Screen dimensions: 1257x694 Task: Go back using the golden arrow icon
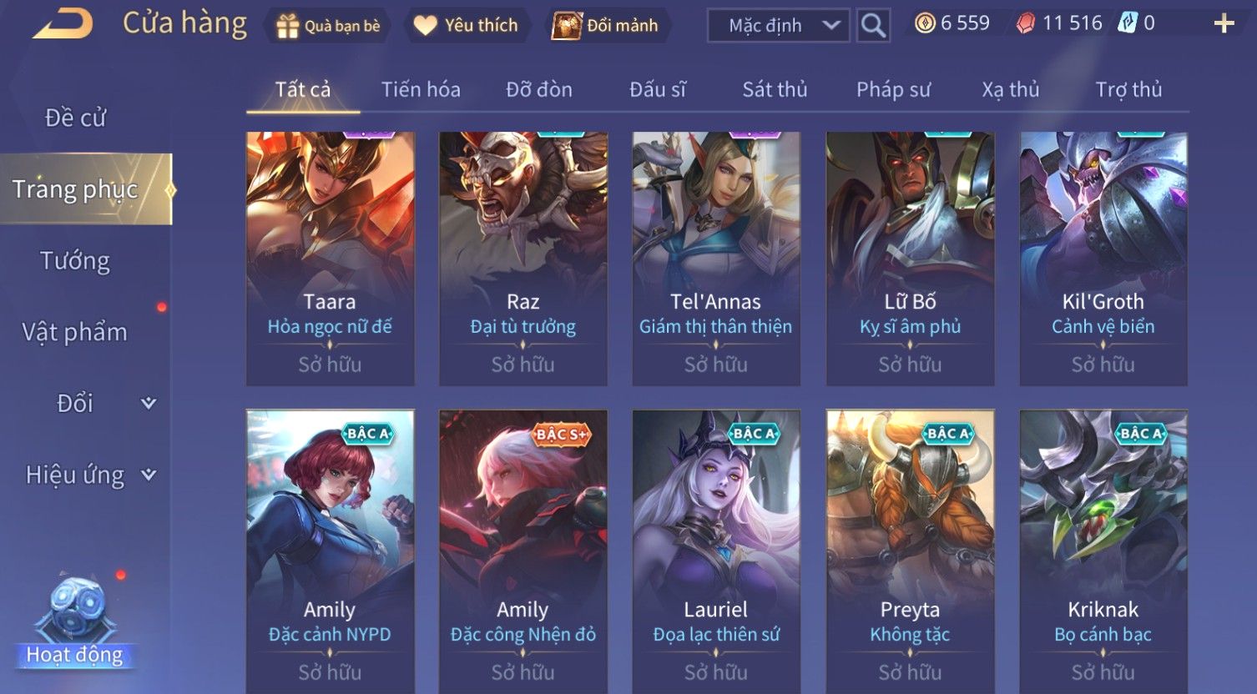tap(63, 24)
